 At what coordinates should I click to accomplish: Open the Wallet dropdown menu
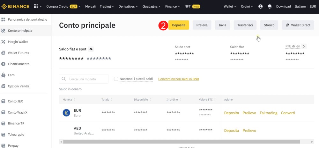(x=230, y=6)
